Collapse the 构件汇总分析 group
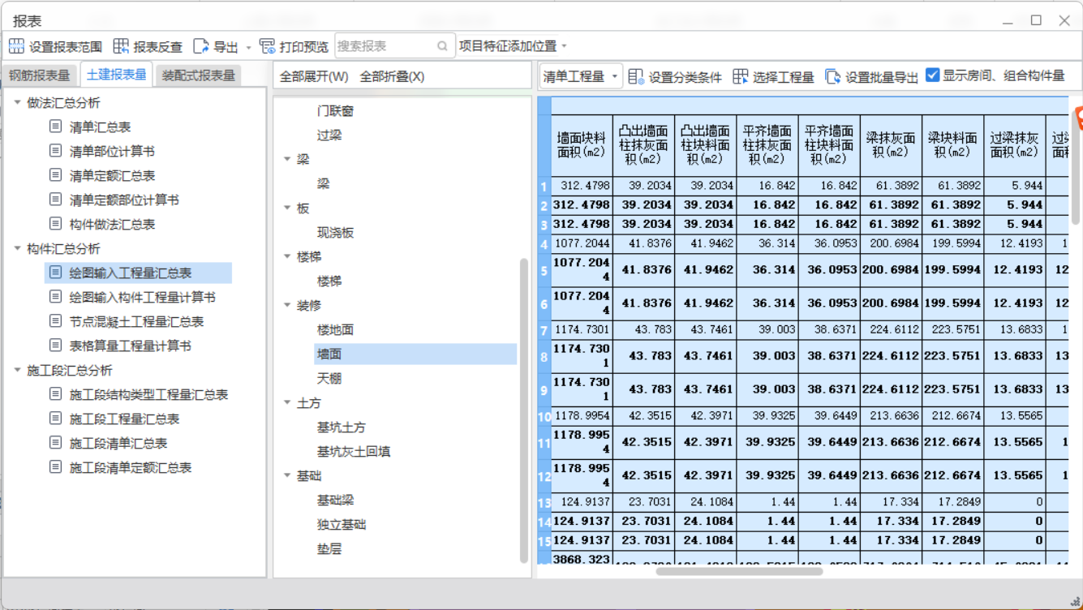This screenshot has height=610, width=1083. click(x=18, y=248)
